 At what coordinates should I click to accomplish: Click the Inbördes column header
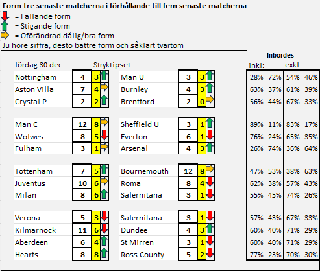[x=280, y=55]
